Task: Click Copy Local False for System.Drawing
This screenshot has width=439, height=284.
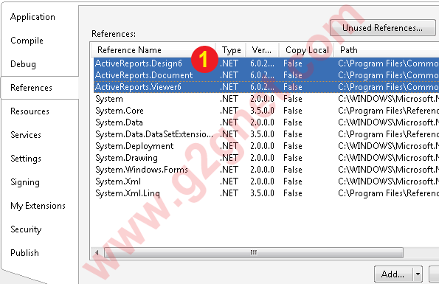Action: pos(293,158)
